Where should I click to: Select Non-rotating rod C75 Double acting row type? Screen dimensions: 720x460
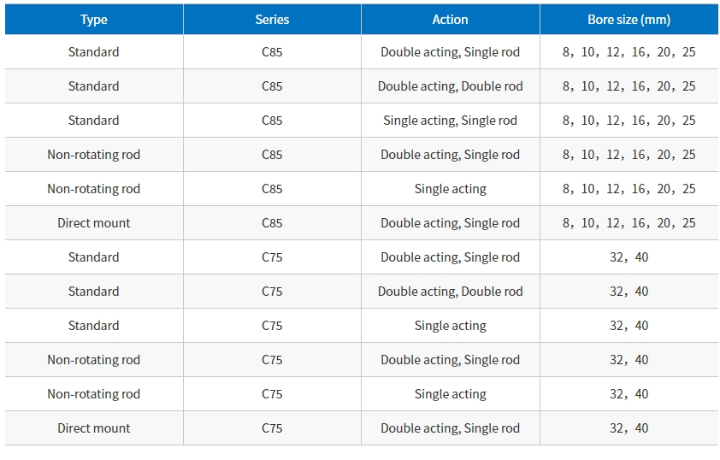coord(94,360)
